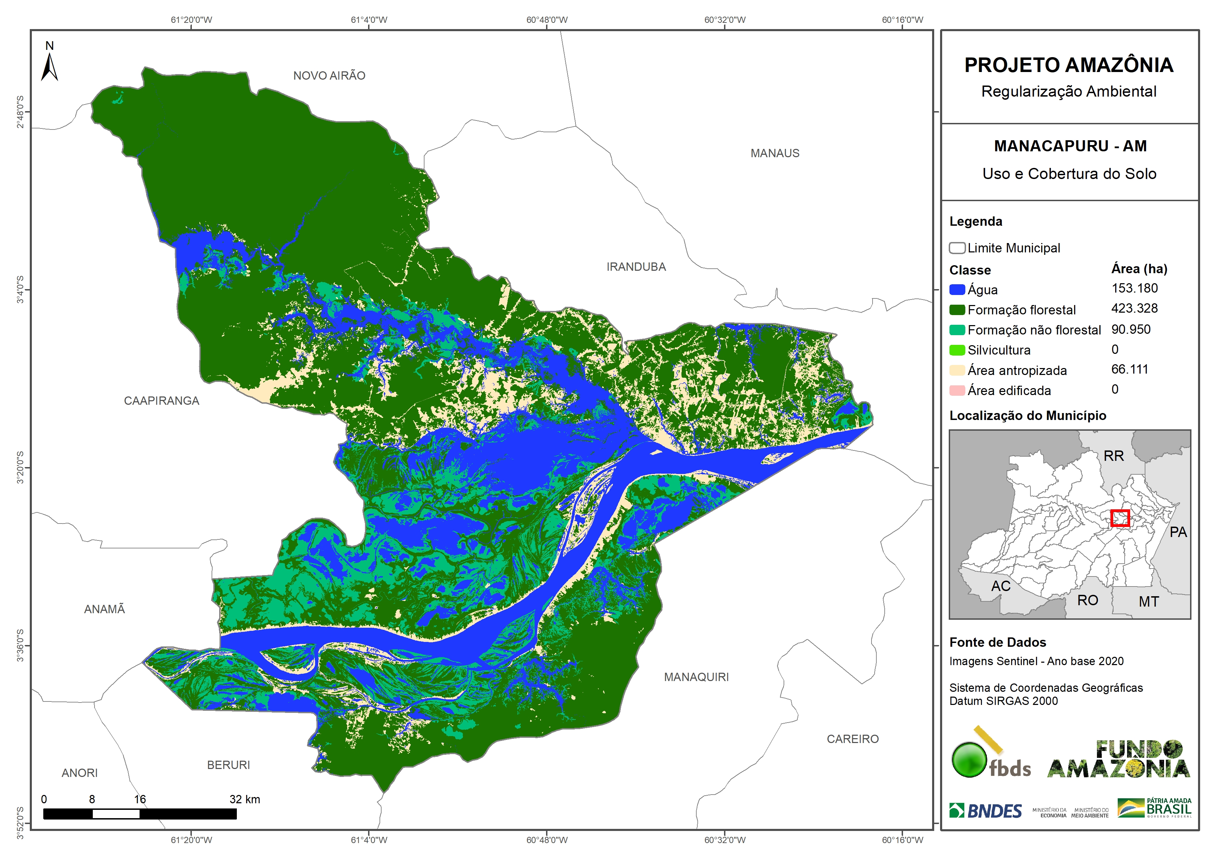Click the NOVO AIRÃO municipality label

pyautogui.click(x=329, y=76)
